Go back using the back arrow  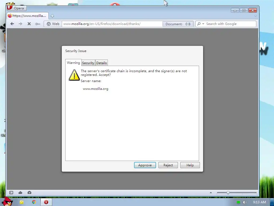(x=12, y=24)
